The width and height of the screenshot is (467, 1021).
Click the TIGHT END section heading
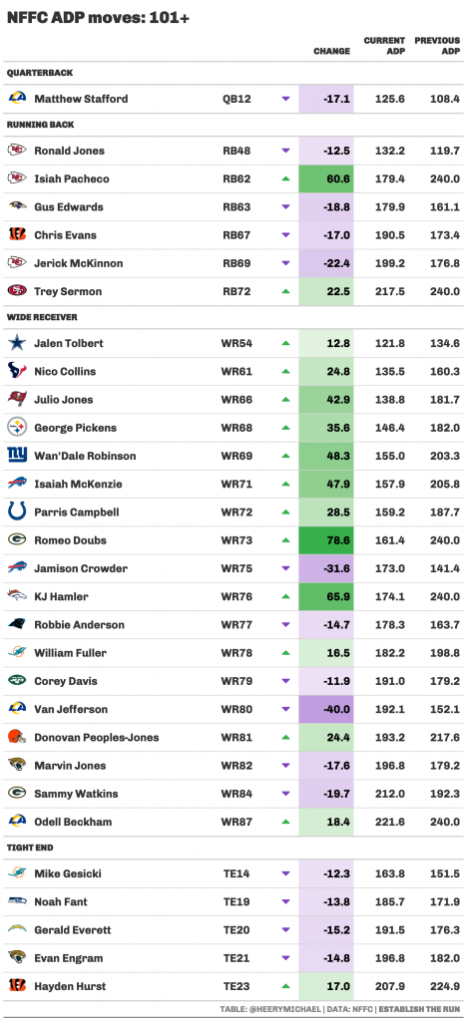click(30, 848)
